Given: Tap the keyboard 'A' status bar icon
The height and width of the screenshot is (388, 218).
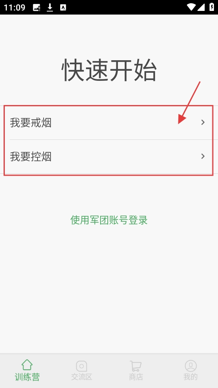Looking at the screenshot, I should (63, 8).
